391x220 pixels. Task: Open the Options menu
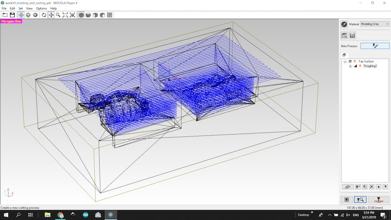[x=41, y=9]
